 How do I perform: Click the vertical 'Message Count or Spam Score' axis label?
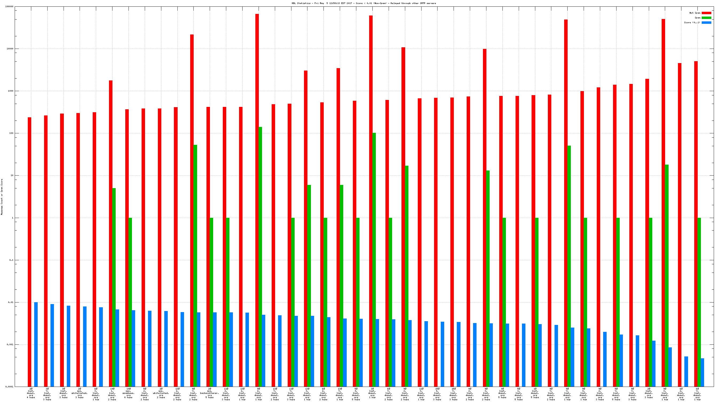pyautogui.click(x=2, y=197)
